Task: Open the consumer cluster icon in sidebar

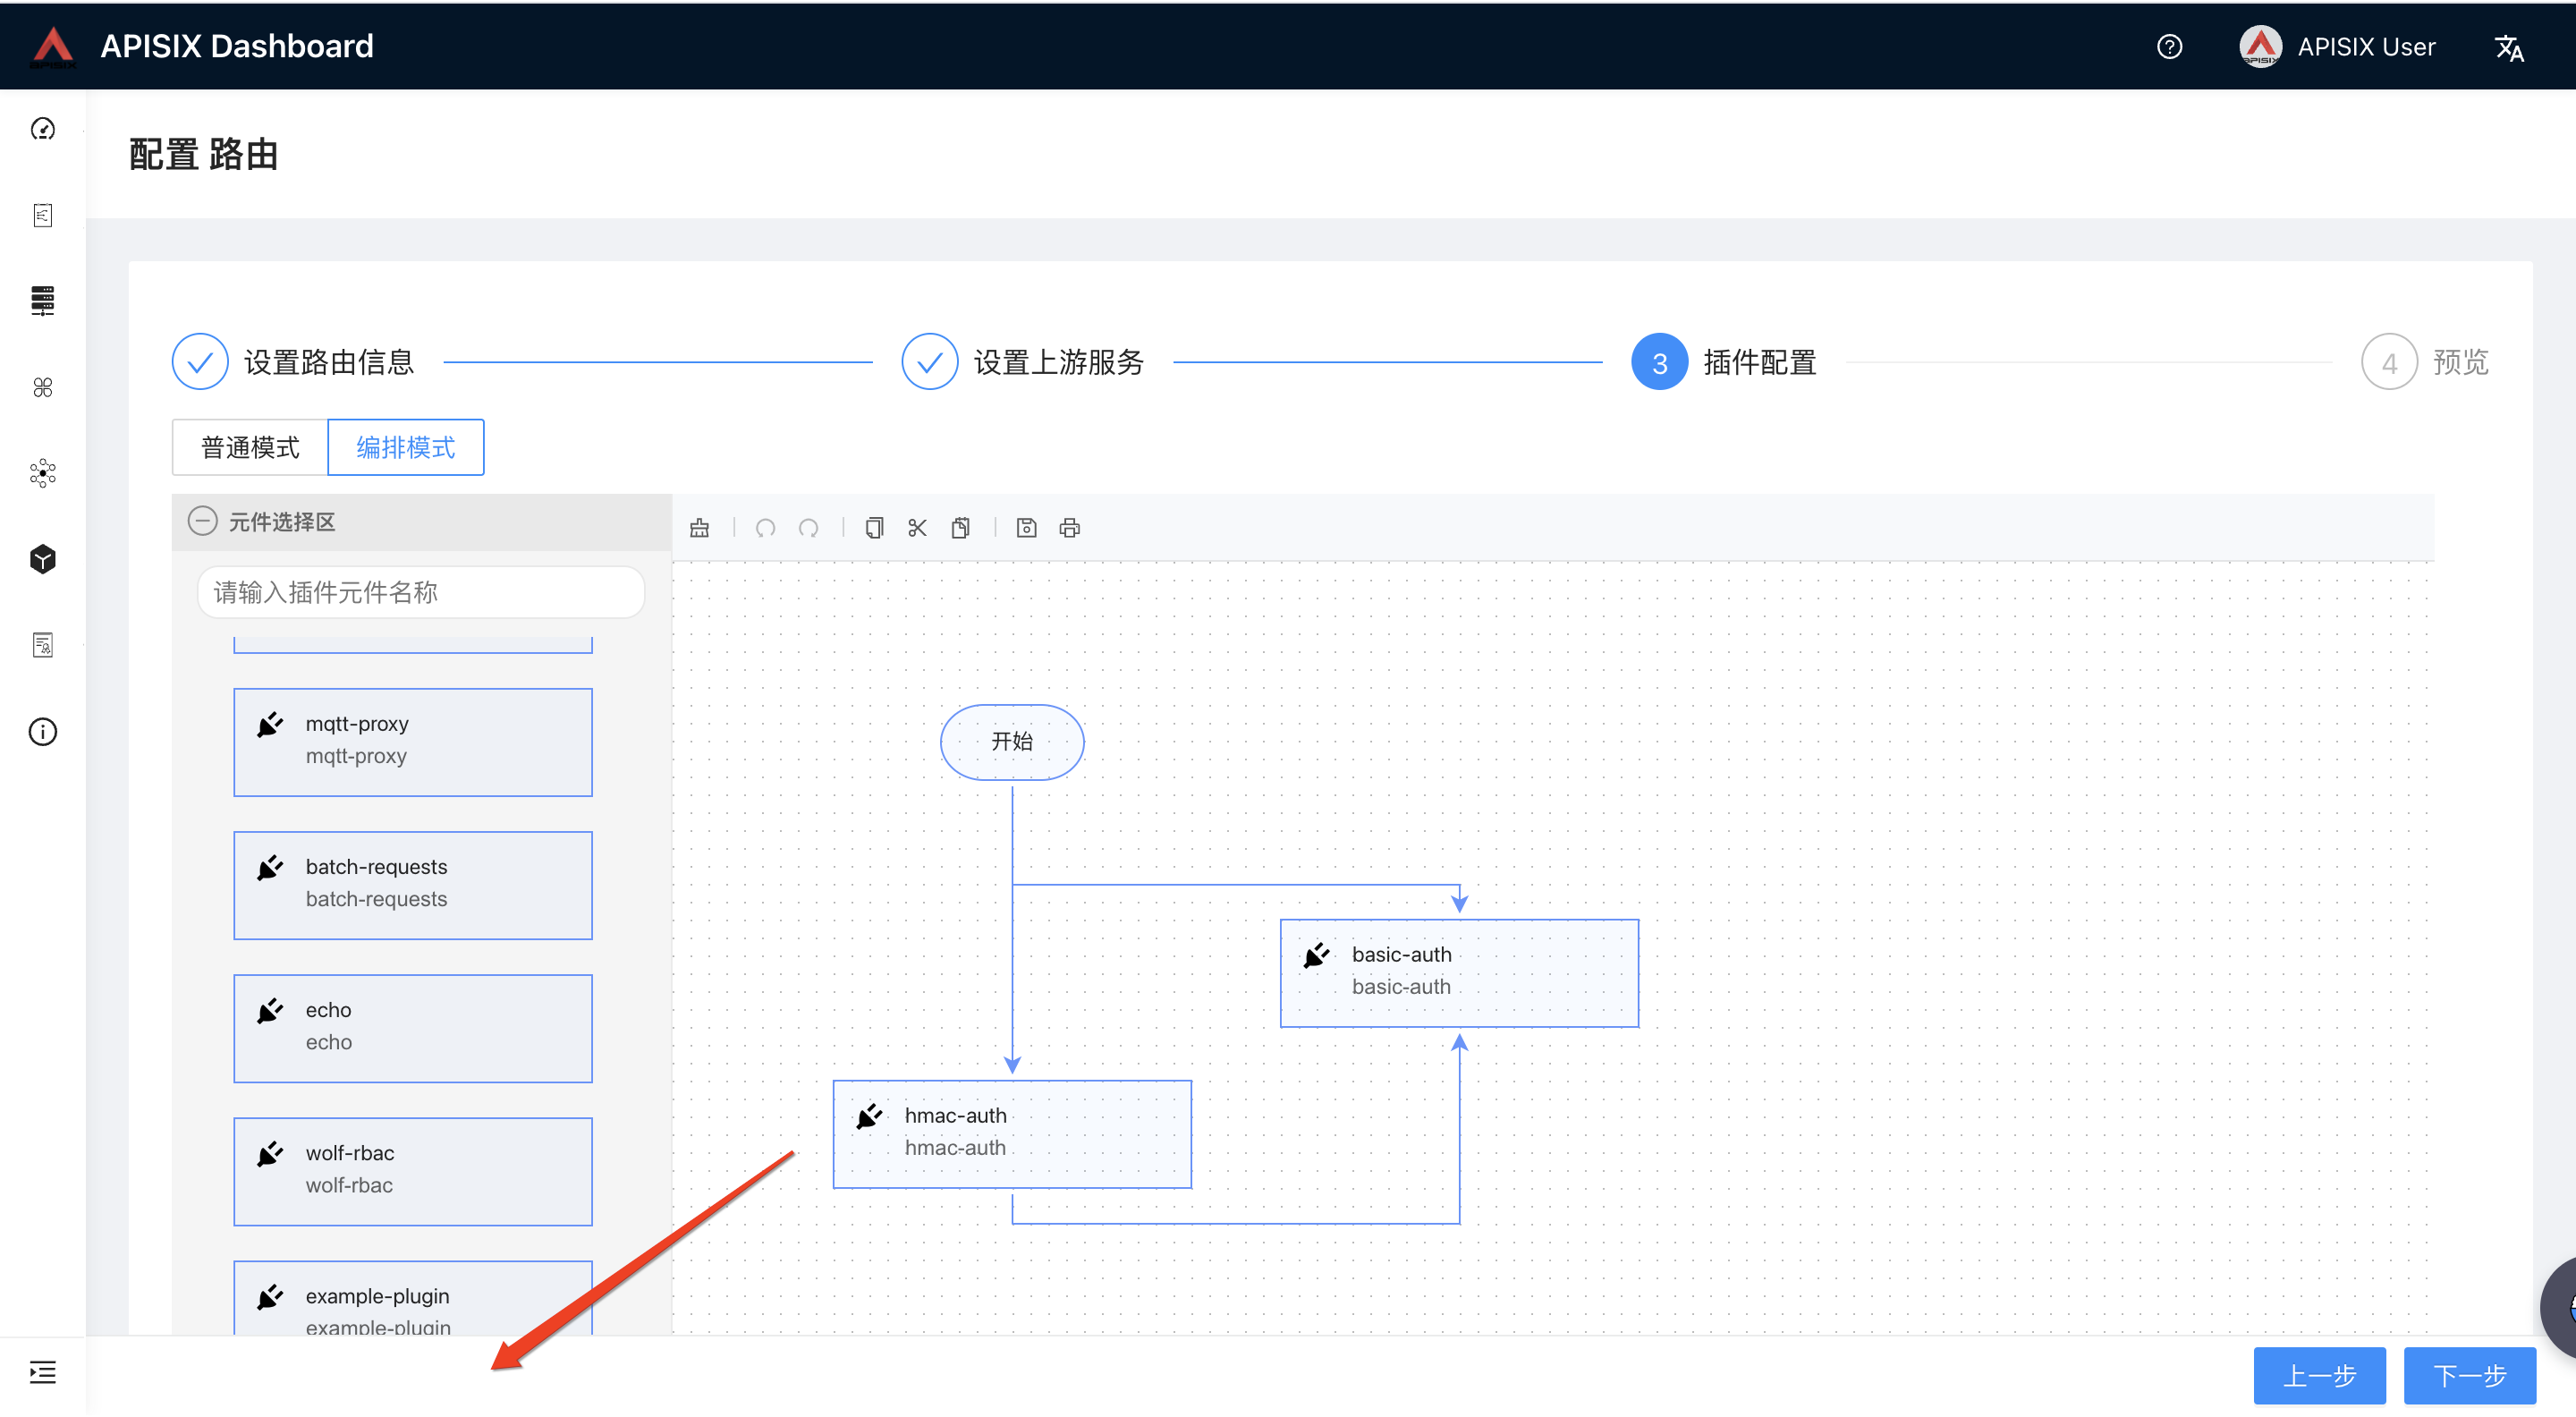Action: click(x=43, y=473)
